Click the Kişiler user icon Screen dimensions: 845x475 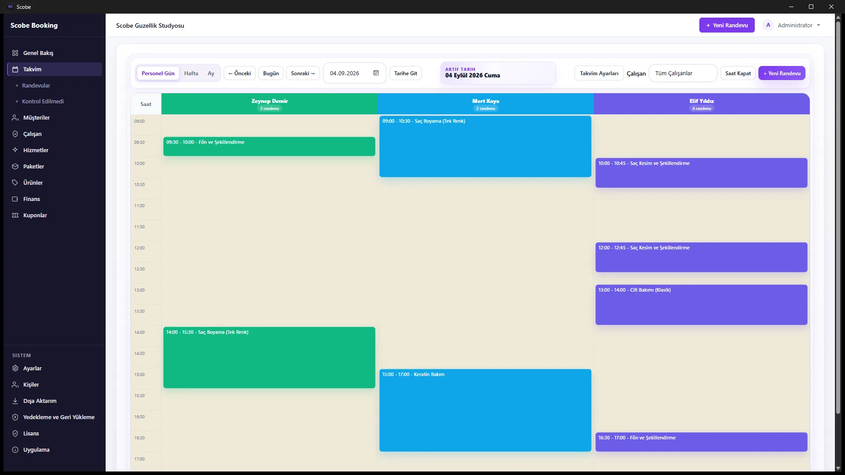pyautogui.click(x=15, y=384)
